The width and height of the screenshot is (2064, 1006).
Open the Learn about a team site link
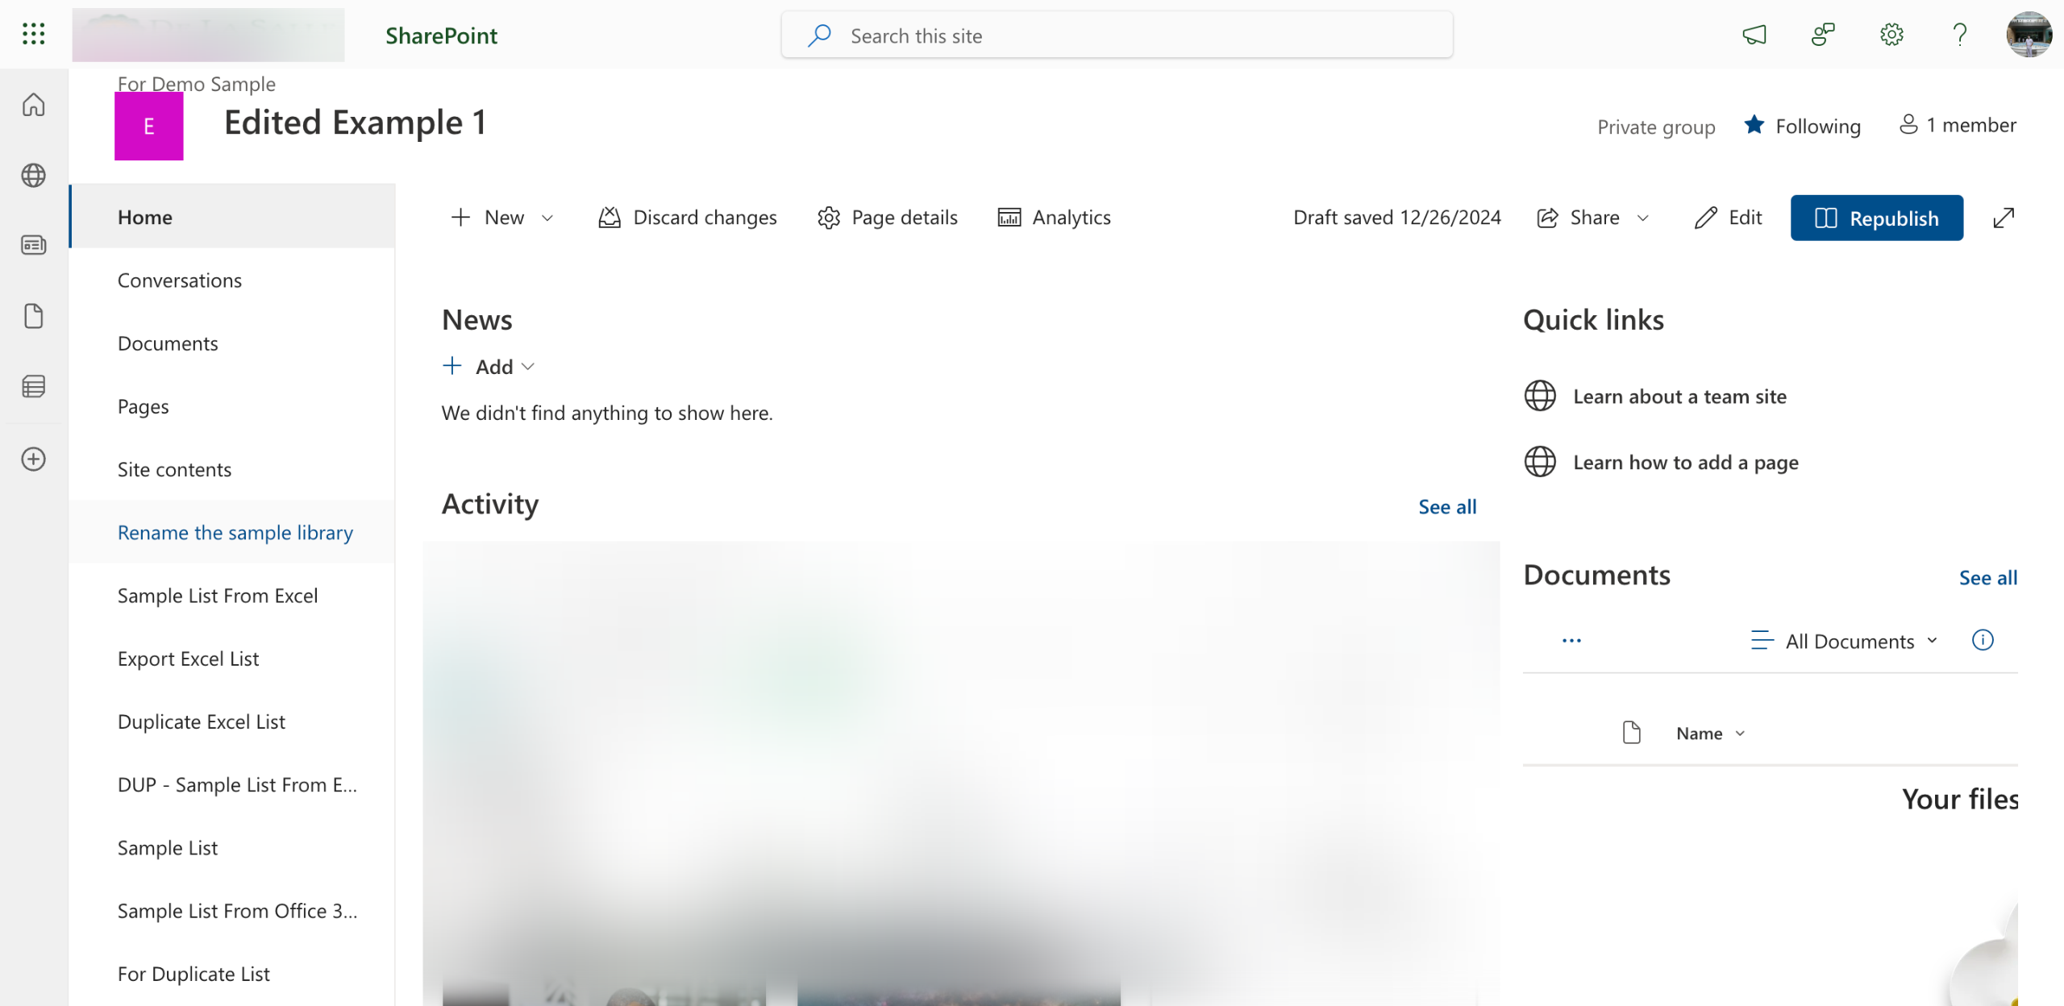click(x=1679, y=397)
